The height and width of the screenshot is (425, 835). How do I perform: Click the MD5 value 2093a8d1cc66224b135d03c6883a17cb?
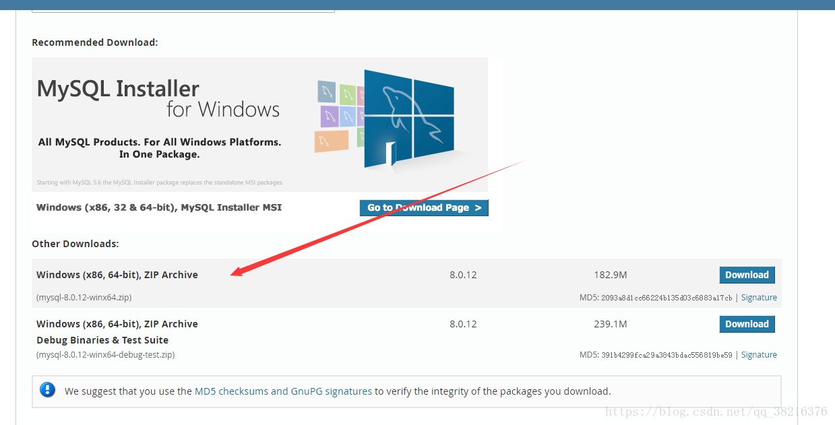coord(667,298)
